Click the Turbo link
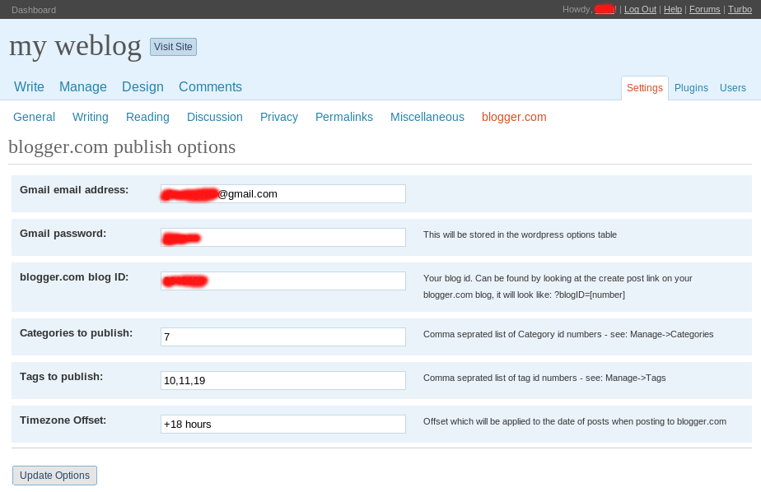Viewport: 761px width, 492px height. 740,9
